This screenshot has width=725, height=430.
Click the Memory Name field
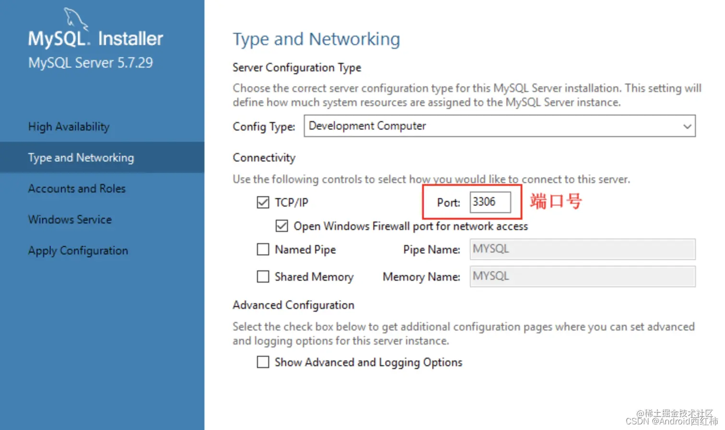583,276
